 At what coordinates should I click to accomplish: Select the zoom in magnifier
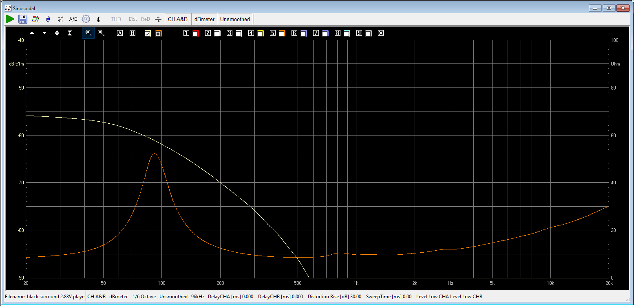pyautogui.click(x=88, y=33)
